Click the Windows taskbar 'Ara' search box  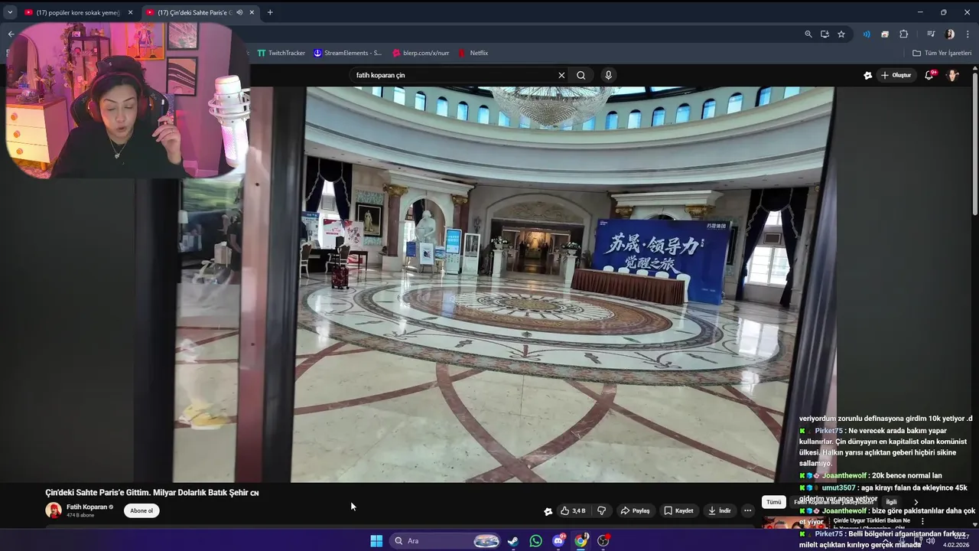pyautogui.click(x=447, y=541)
